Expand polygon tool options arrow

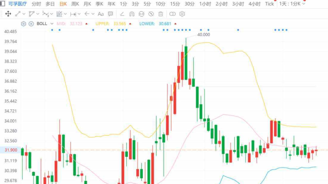[x=38, y=14]
